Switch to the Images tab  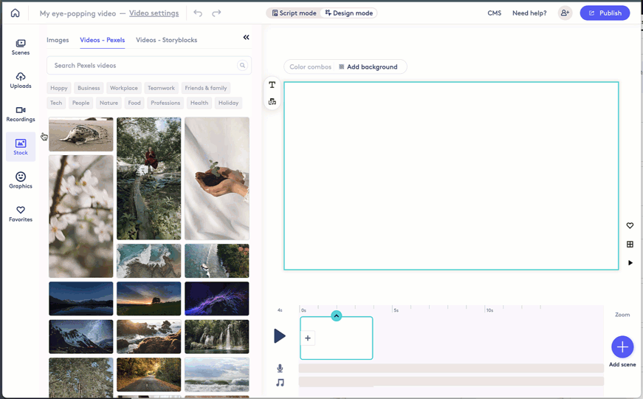point(58,40)
